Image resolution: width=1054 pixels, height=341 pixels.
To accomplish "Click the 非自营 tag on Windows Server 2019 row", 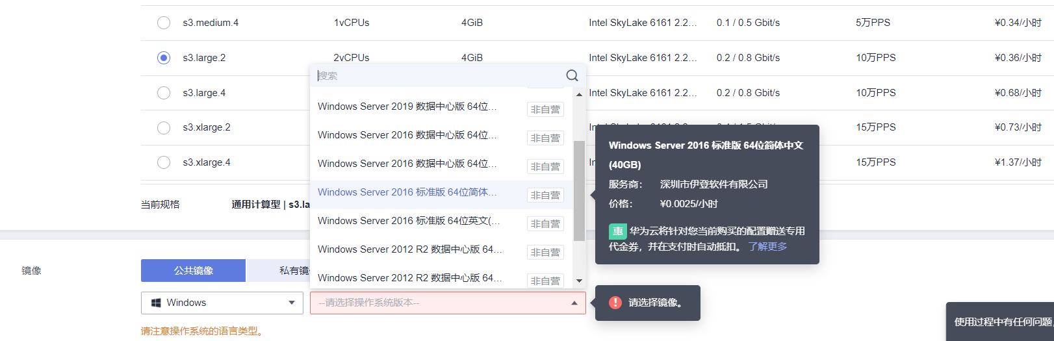I will coord(545,110).
